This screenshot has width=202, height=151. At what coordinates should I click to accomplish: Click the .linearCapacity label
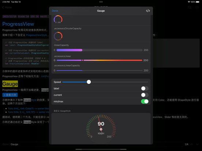[x=61, y=45]
